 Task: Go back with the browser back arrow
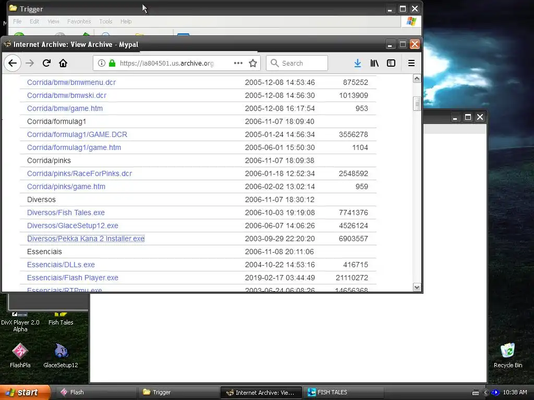(x=13, y=63)
